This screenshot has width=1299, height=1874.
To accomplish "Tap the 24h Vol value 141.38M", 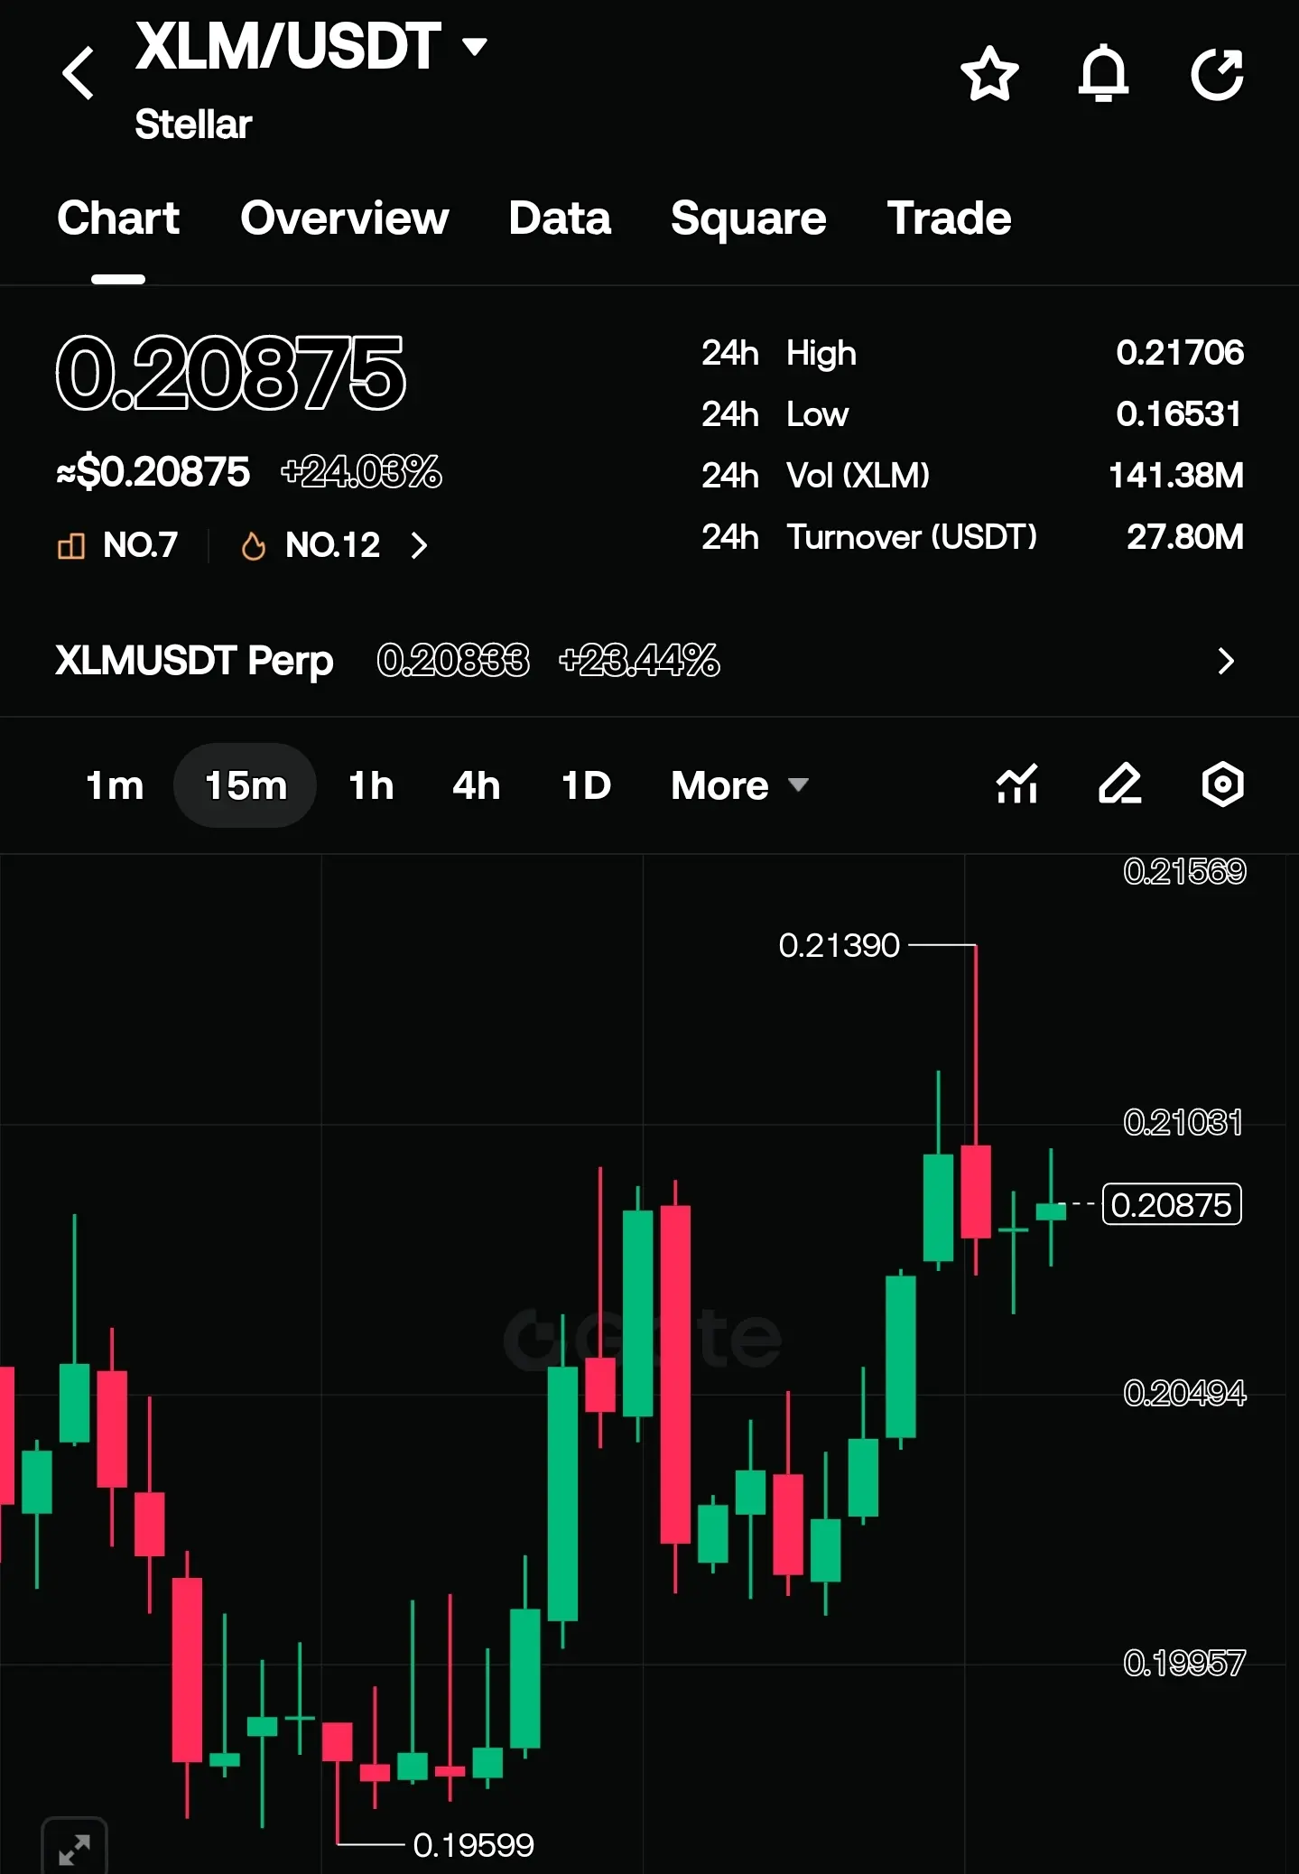I will tap(1176, 476).
